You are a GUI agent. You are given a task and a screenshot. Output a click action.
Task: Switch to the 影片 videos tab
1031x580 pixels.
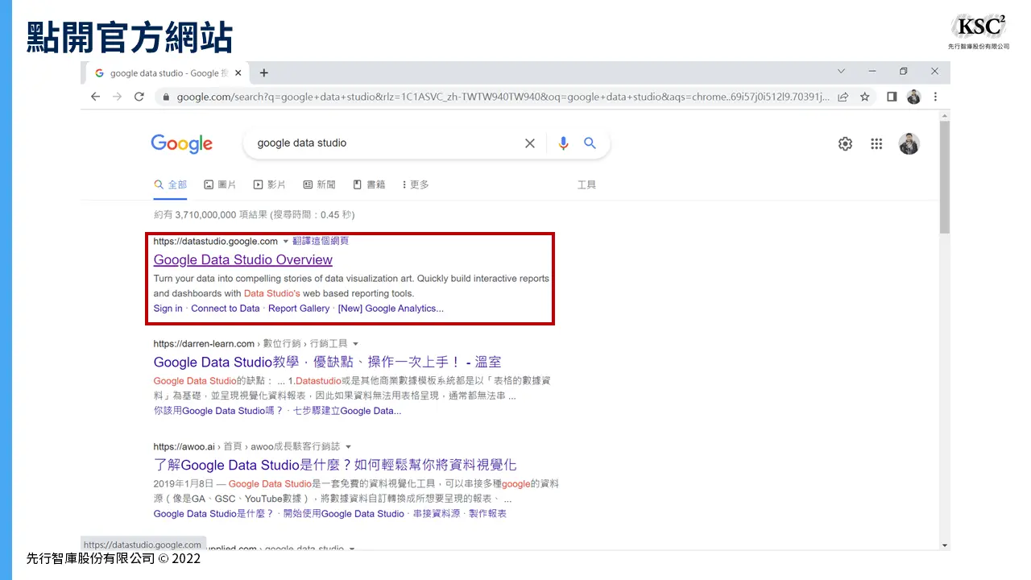coord(270,184)
